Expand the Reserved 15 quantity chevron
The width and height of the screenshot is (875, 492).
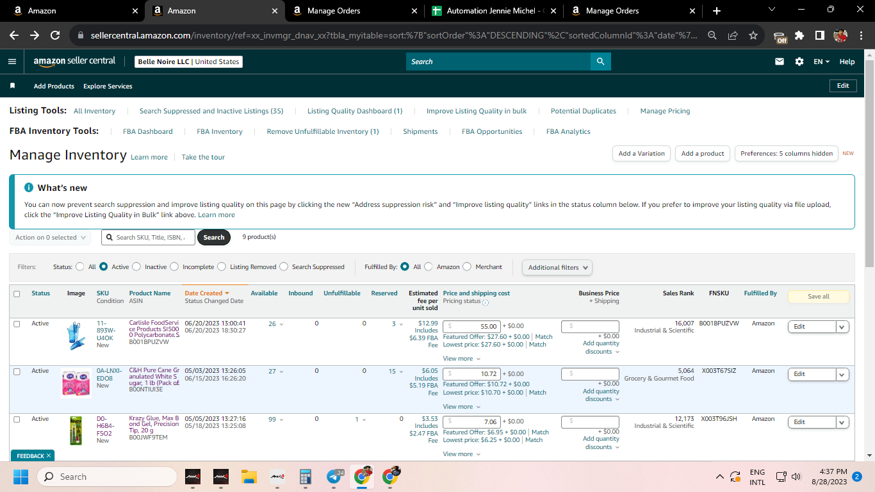click(401, 372)
